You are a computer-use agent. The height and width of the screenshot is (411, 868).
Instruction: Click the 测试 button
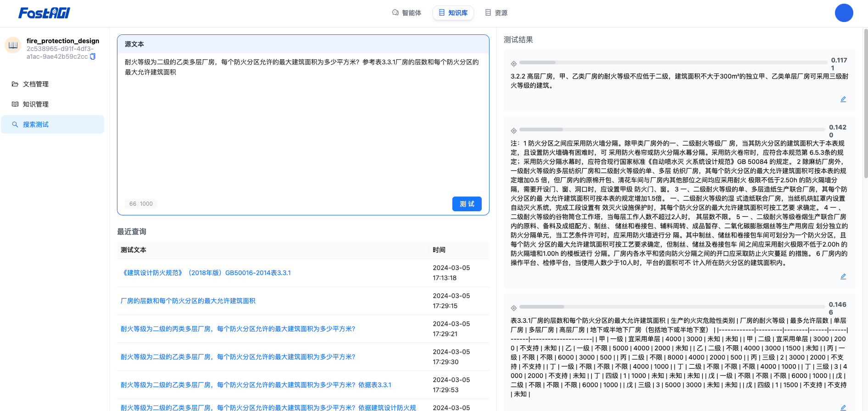pyautogui.click(x=467, y=204)
